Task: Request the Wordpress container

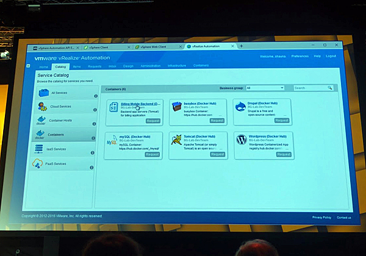Action: click(283, 154)
